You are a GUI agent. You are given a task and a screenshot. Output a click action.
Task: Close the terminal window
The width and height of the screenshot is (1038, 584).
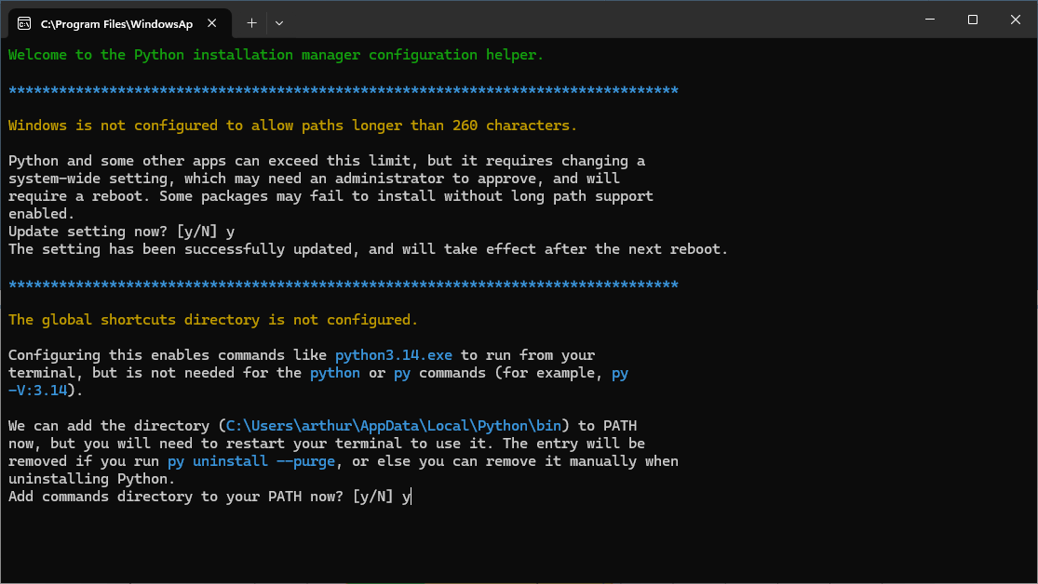pos(1016,20)
